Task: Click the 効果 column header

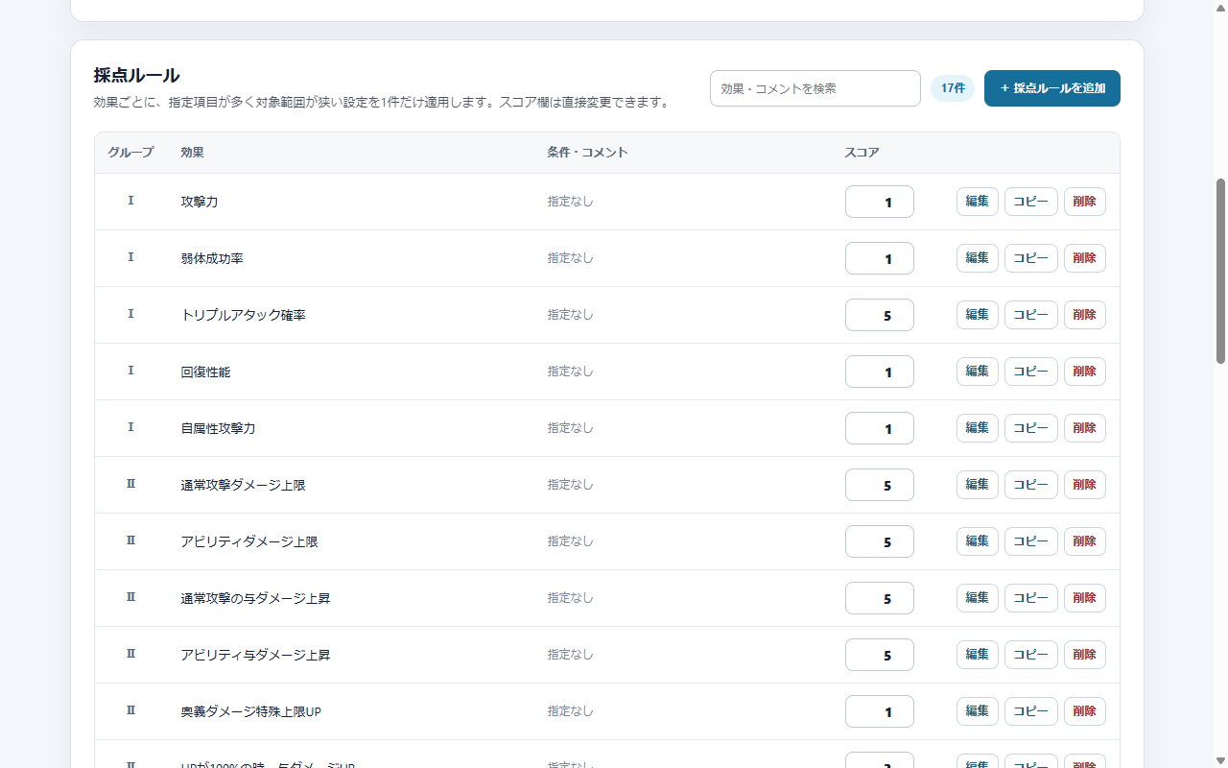Action: coord(192,153)
